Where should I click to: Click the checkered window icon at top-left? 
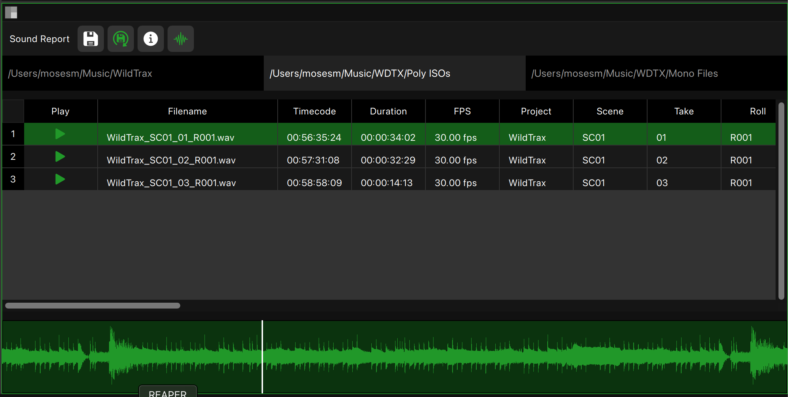11,12
